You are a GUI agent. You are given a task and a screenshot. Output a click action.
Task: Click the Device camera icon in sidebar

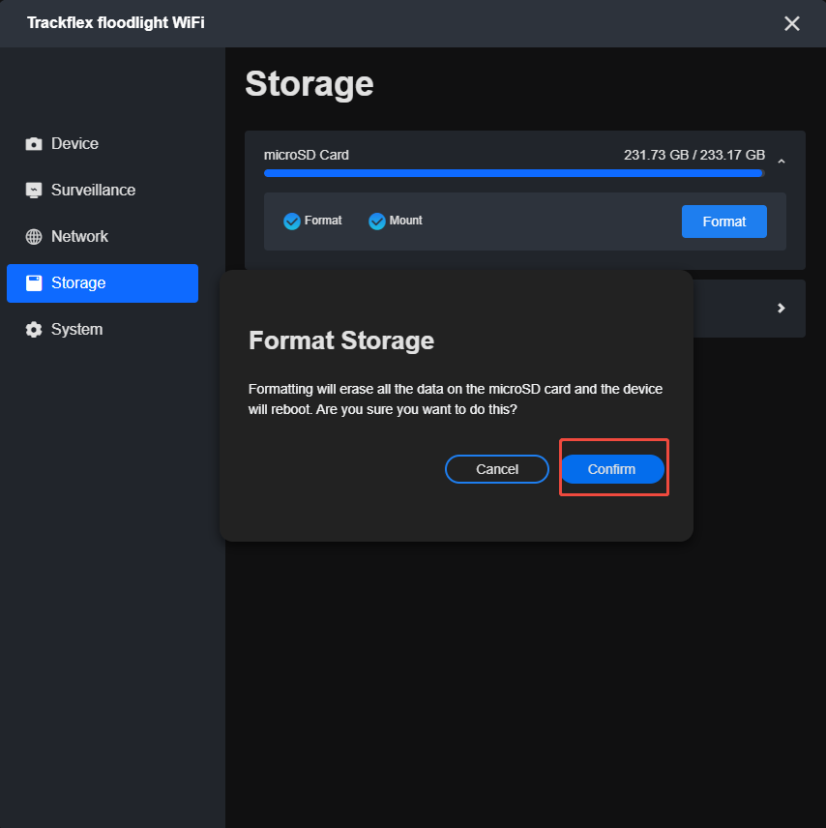34,143
